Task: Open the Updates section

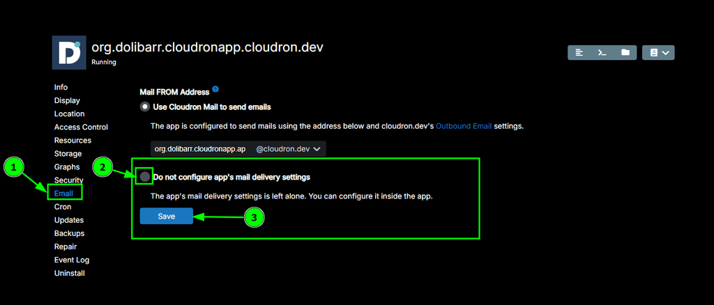Action: pyautogui.click(x=69, y=220)
